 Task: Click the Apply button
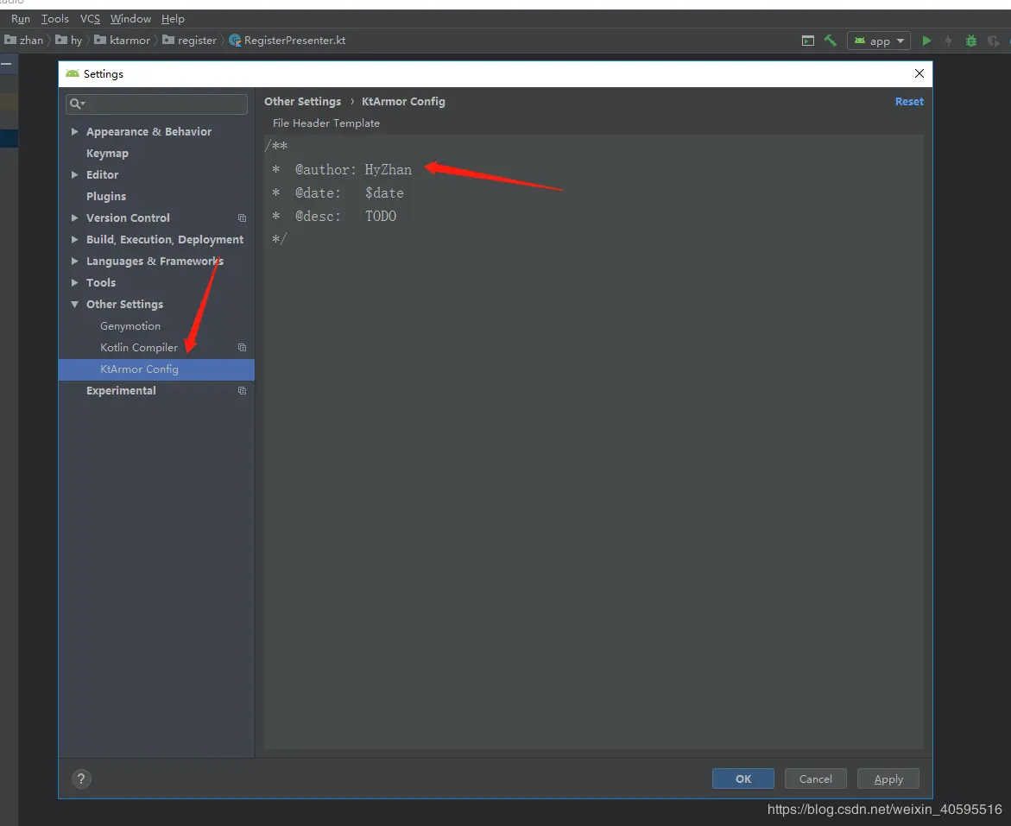[x=888, y=779]
